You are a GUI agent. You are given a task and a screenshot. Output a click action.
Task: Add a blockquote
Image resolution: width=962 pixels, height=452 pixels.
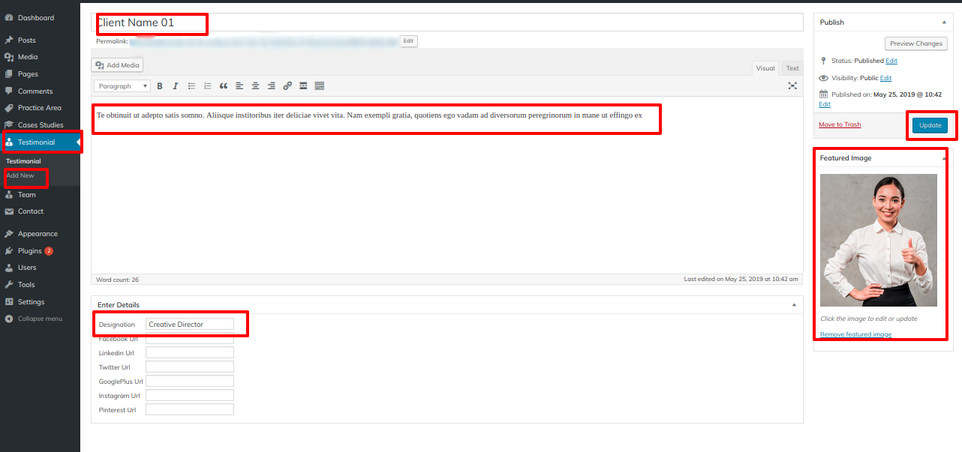(223, 86)
